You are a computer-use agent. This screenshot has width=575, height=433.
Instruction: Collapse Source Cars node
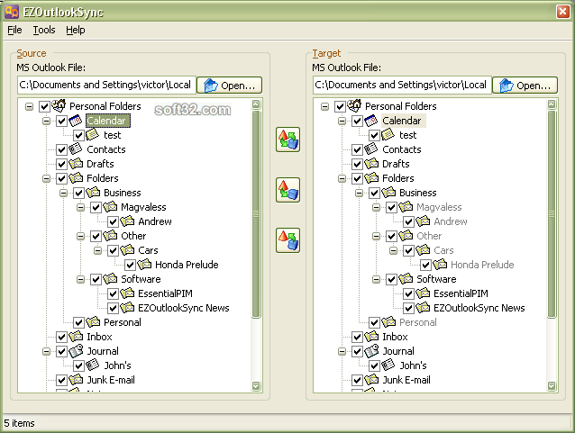(x=98, y=251)
